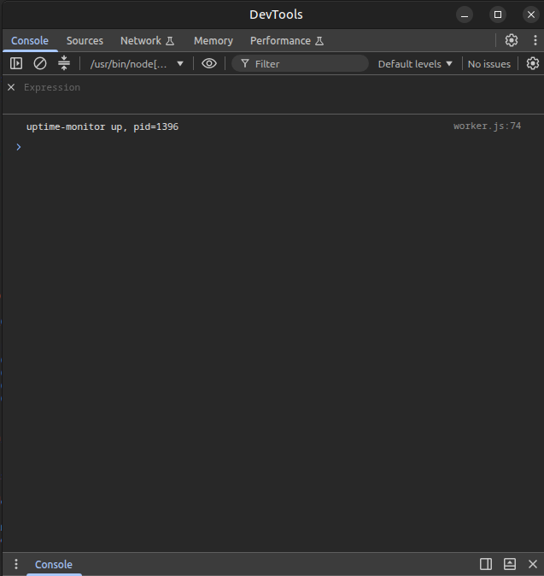Maximize the DevTools window

click(x=498, y=15)
